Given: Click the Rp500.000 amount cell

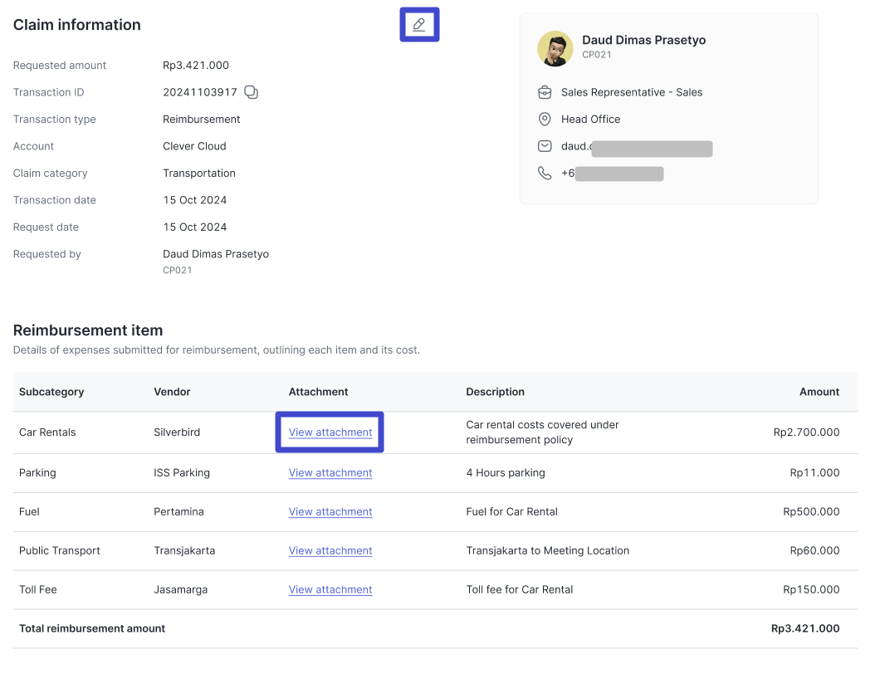Looking at the screenshot, I should coord(811,511).
